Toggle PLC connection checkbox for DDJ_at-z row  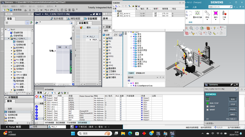(121, 107)
